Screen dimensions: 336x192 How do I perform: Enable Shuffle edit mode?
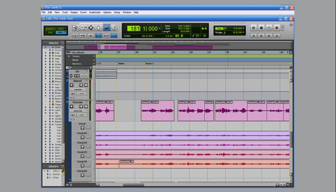pyautogui.click(x=50, y=29)
